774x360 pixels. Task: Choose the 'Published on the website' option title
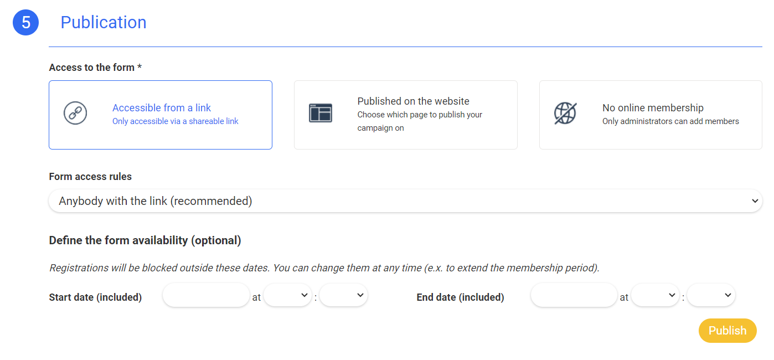tap(413, 101)
